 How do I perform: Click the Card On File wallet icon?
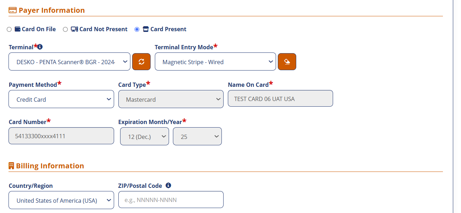(x=17, y=29)
